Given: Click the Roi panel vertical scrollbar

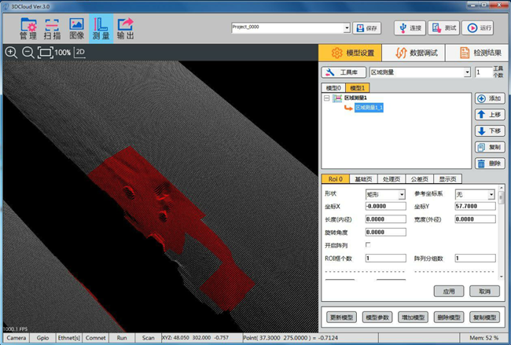Looking at the screenshot, I should [x=502, y=233].
